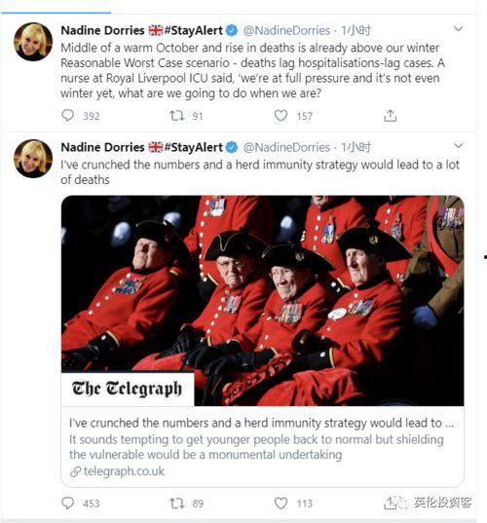This screenshot has height=523, width=487.
Task: Click the #StayAlert name on second tweet
Action: 194,147
